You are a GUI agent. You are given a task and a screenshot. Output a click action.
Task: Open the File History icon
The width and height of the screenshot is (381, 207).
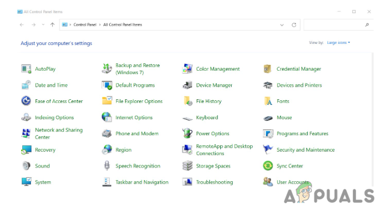coord(188,101)
